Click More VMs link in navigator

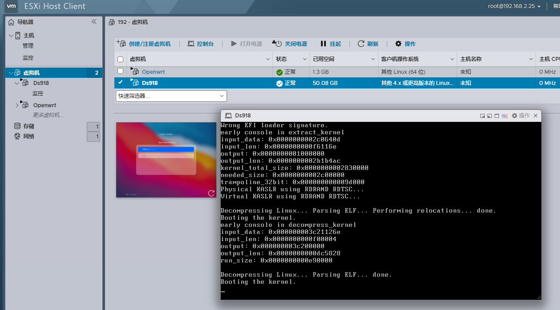click(49, 115)
